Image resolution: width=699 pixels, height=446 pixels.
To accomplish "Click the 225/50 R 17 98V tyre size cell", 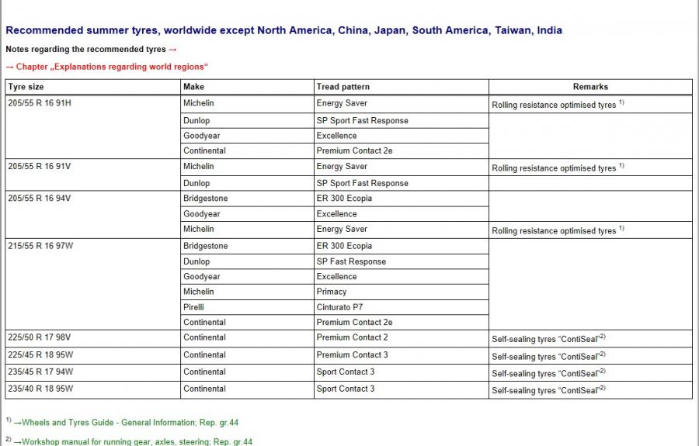I will pos(39,337).
